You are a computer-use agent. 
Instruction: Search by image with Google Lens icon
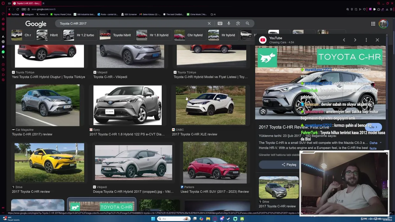[x=238, y=23]
